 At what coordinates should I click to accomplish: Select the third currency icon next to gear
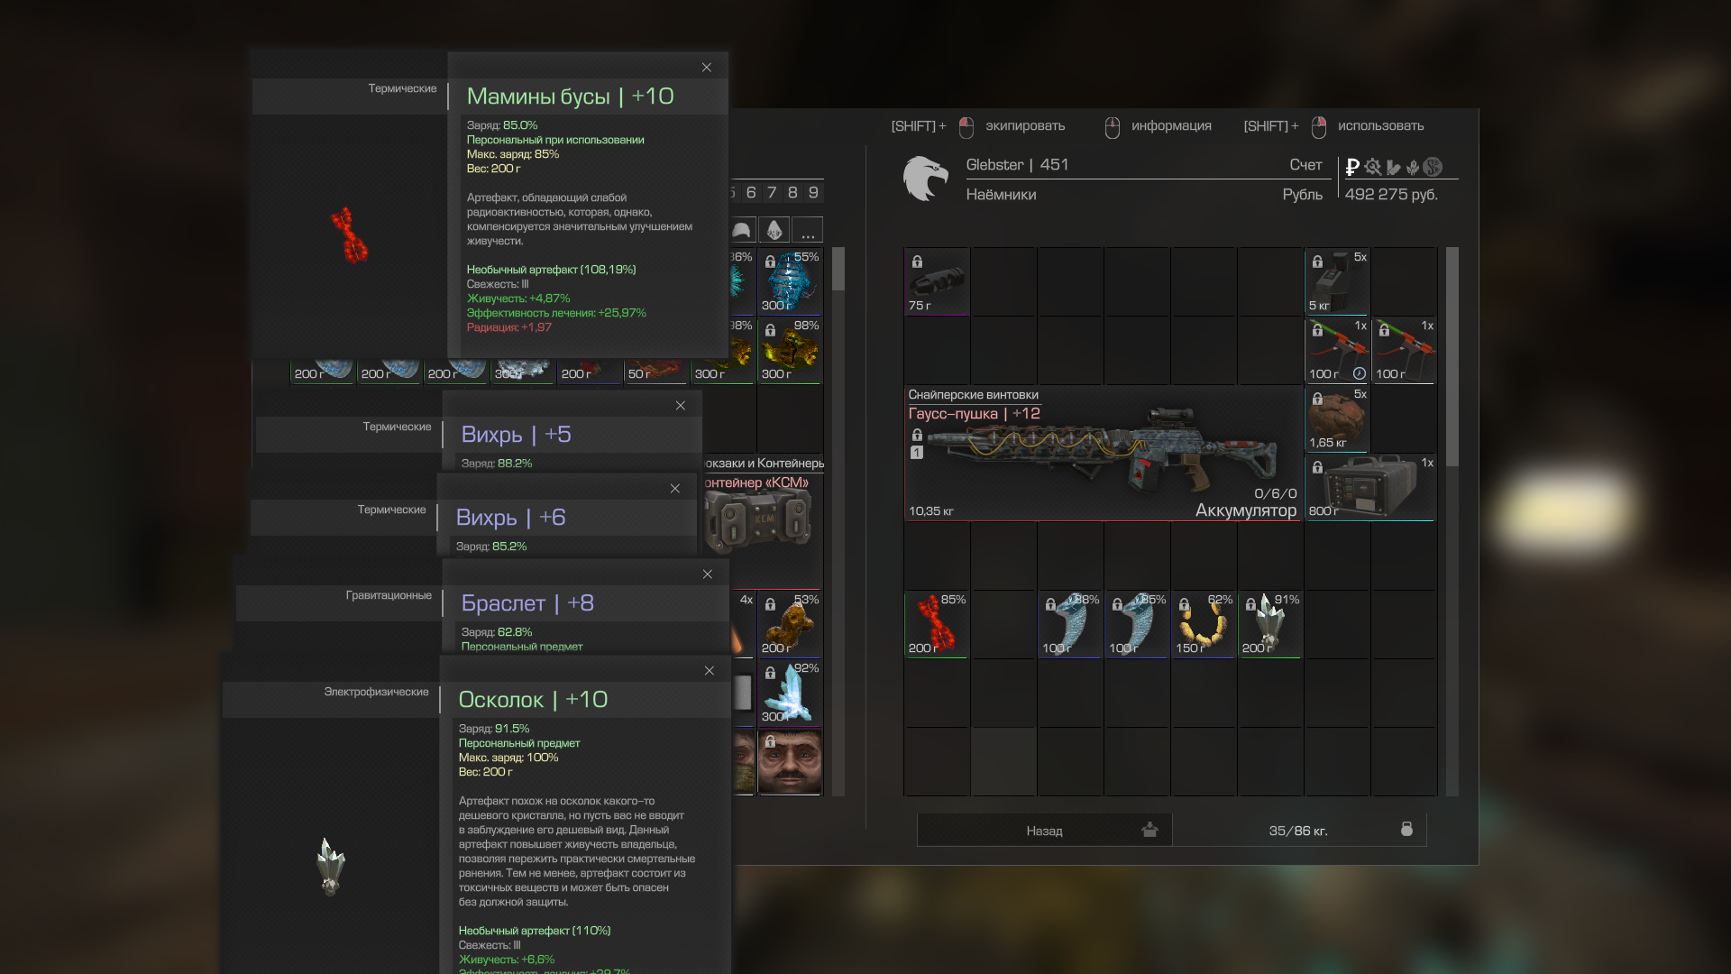coord(1394,167)
